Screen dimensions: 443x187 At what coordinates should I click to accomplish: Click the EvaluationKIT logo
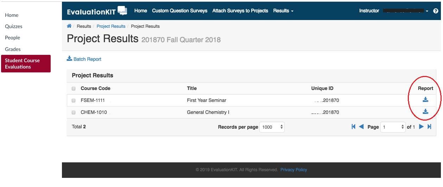(97, 11)
